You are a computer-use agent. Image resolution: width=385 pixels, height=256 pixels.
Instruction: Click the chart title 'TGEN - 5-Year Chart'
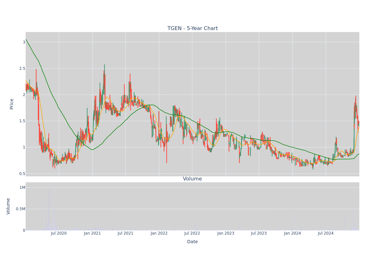[x=193, y=28]
